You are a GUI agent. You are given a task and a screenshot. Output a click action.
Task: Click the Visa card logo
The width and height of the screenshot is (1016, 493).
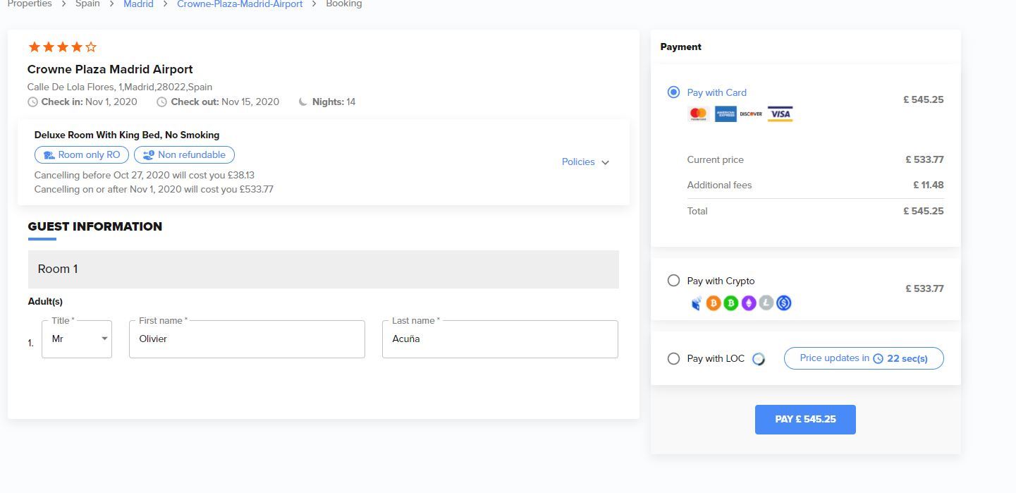click(x=780, y=114)
